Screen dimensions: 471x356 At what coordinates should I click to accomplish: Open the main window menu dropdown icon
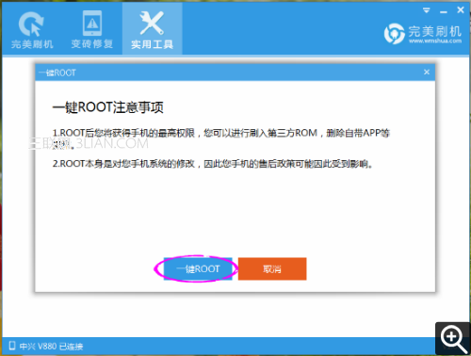[426, 10]
